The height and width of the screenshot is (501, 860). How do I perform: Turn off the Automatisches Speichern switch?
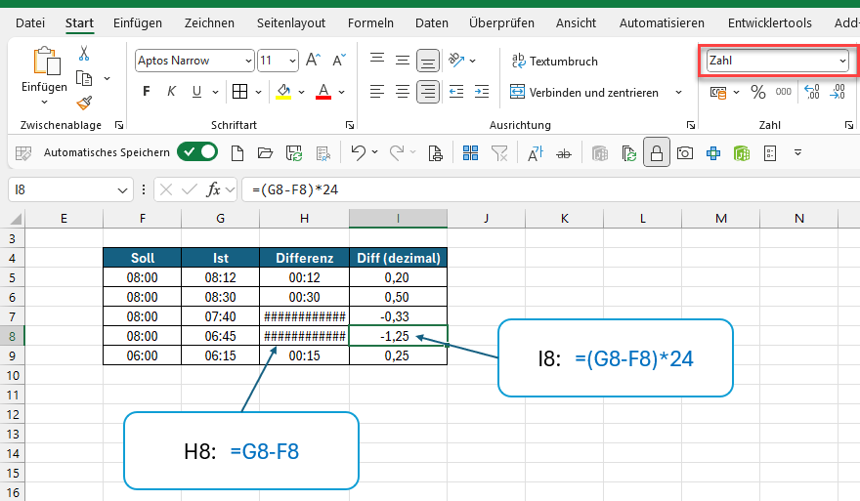click(x=197, y=152)
